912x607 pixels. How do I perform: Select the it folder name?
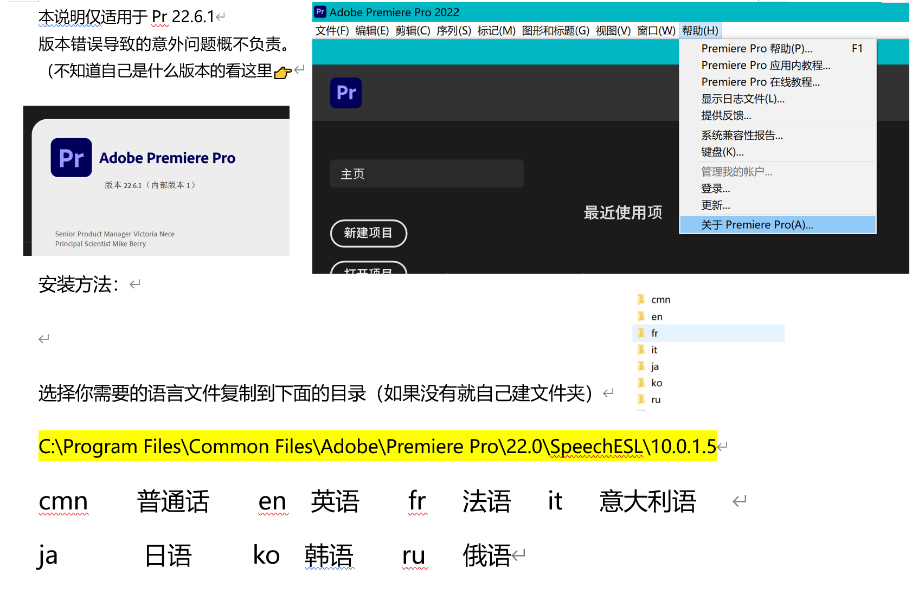click(654, 350)
